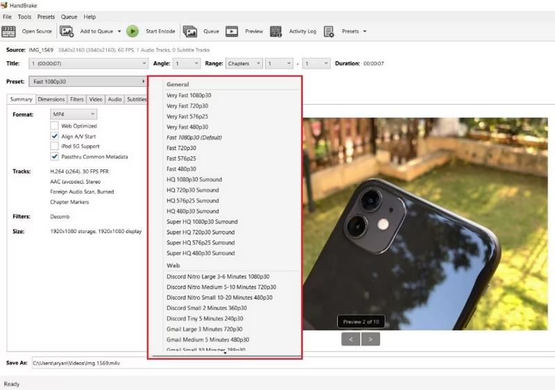The image size is (555, 390).
Task: Open the Queue icon in toolbar
Action: click(x=189, y=31)
